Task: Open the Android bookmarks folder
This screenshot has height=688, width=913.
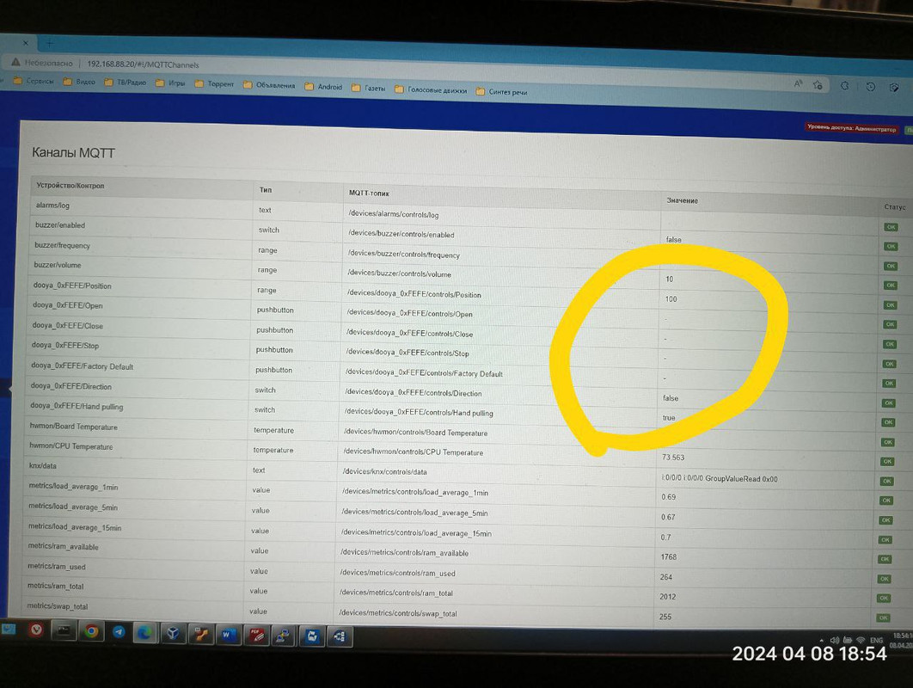Action: 324,87
